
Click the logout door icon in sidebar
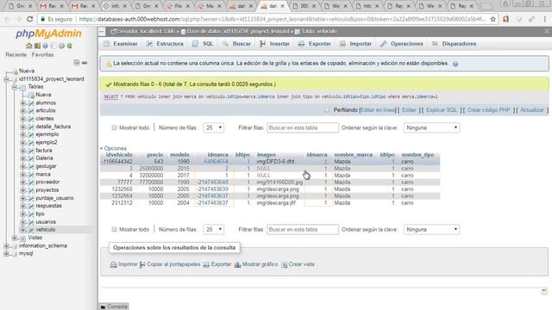click(x=37, y=46)
